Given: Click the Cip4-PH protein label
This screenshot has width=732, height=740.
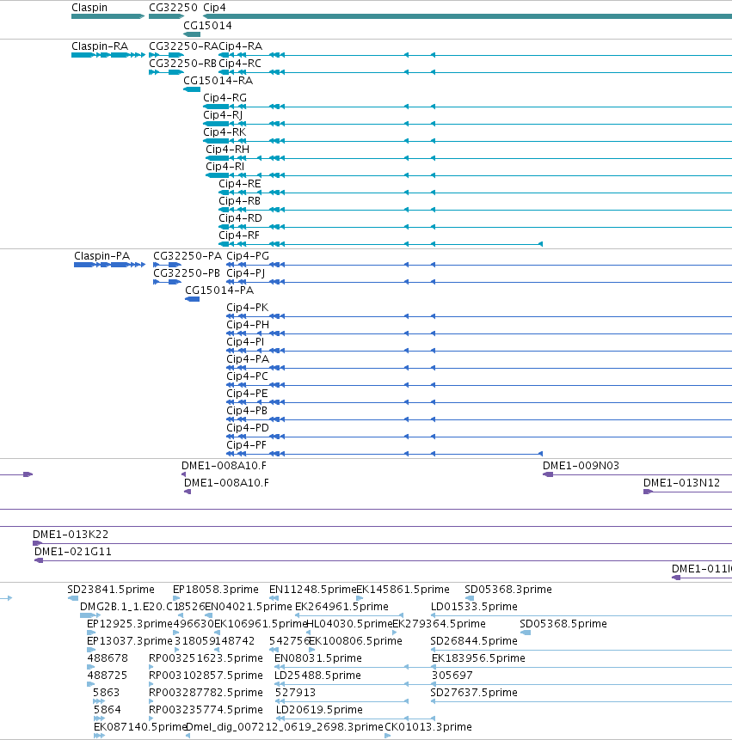Looking at the screenshot, I should (x=248, y=325).
